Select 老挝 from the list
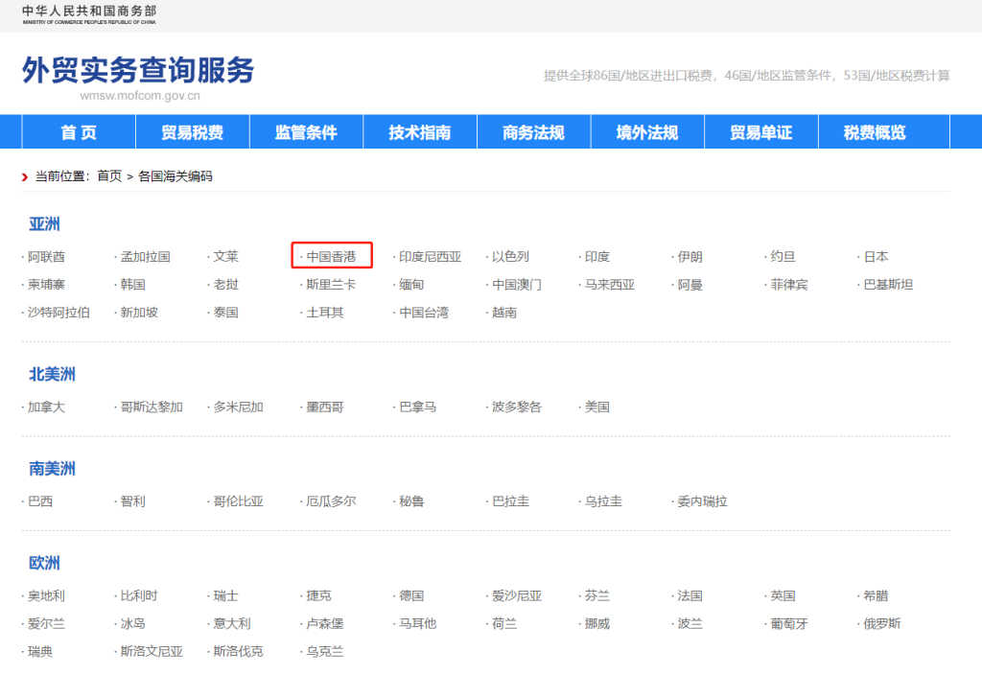The width and height of the screenshot is (982, 675). pos(226,284)
